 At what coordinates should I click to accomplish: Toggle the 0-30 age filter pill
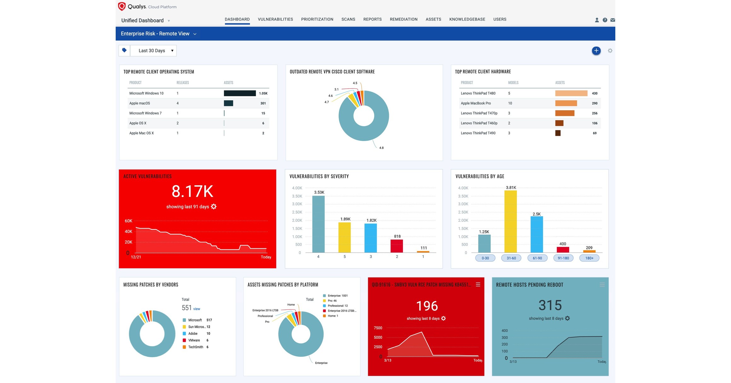[x=485, y=258]
